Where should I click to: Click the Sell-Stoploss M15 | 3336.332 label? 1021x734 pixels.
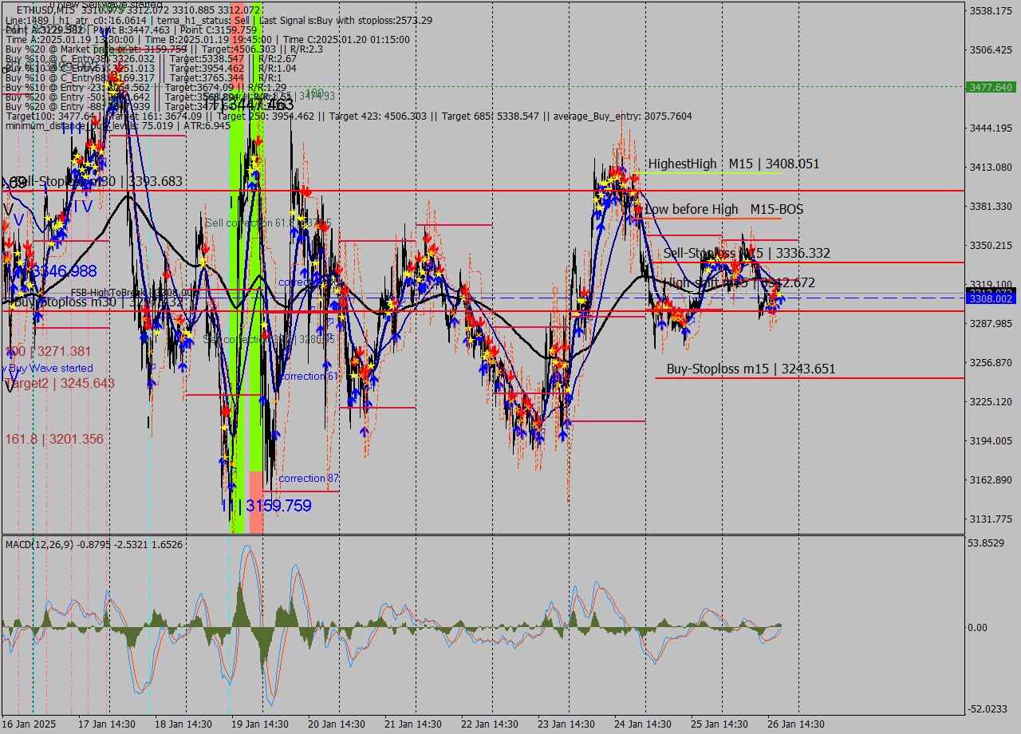747,253
